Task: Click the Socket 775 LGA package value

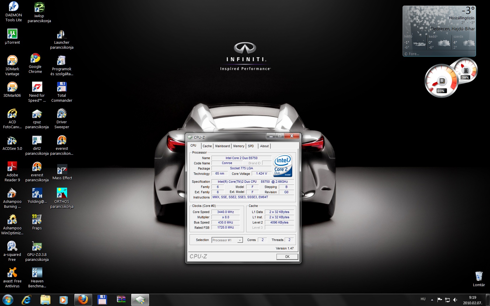Action: [x=242, y=168]
